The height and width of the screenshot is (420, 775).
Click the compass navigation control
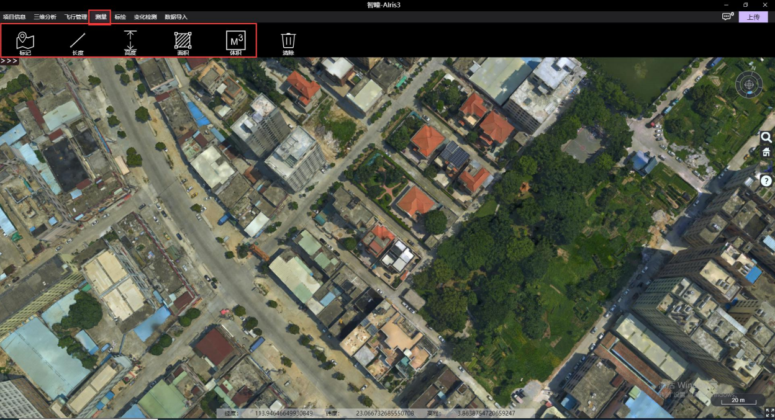(x=749, y=84)
